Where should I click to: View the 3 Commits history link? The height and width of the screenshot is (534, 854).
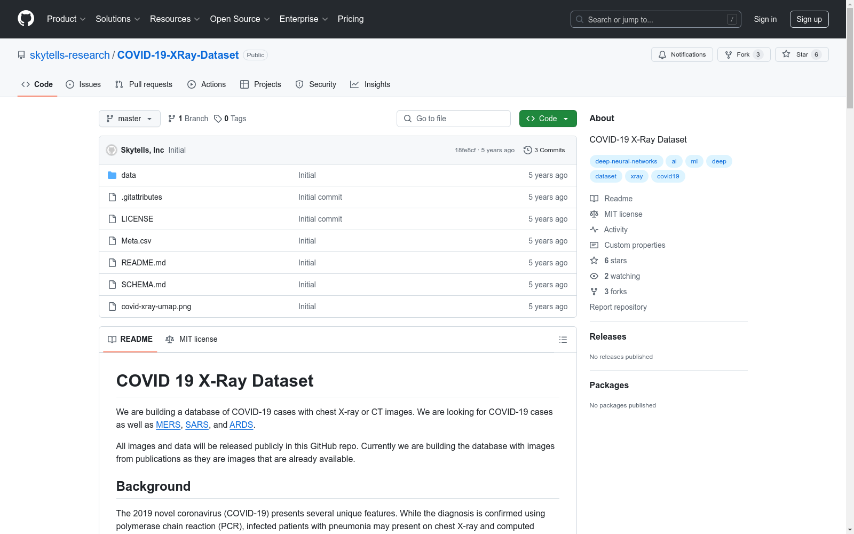click(544, 150)
